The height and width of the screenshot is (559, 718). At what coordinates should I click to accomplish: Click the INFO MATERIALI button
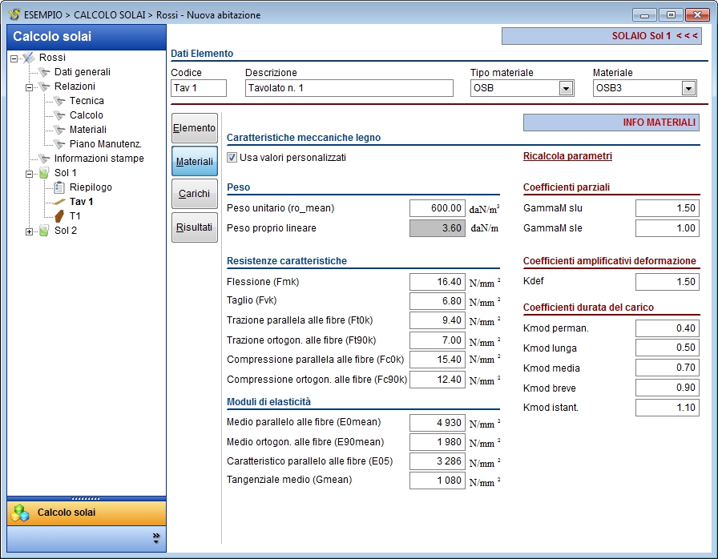coord(611,123)
